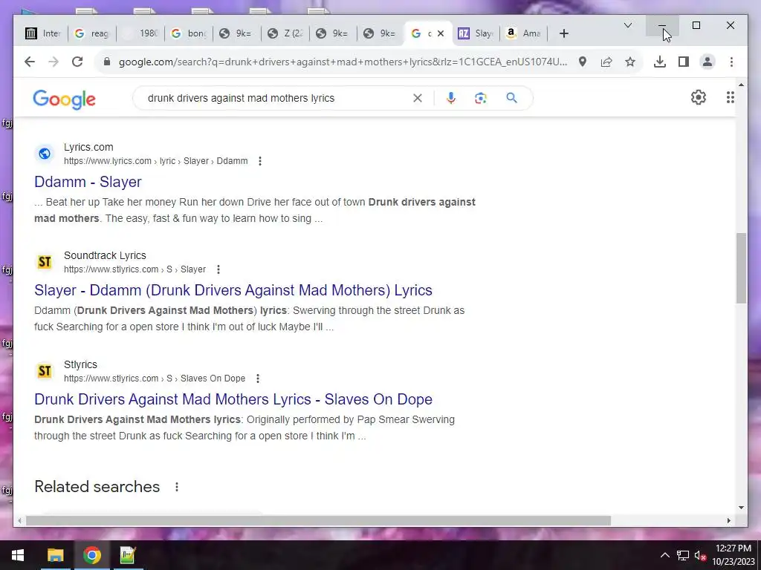Switch to the Z (22 tab
761x570 pixels.
285,33
